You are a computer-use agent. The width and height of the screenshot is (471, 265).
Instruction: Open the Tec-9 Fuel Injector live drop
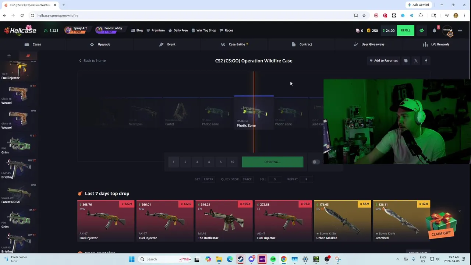pyautogui.click(x=18, y=70)
